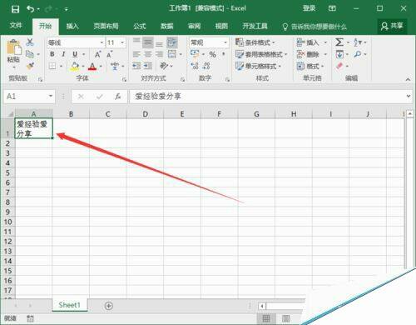Toggle Italic formatting
The height and width of the screenshot is (325, 416).
coord(63,54)
